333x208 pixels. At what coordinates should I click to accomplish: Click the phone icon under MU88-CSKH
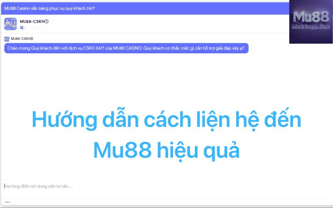tap(22, 27)
